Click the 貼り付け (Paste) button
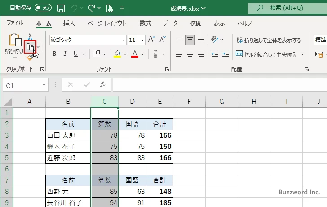This screenshot has width=327, height=207. point(14,45)
